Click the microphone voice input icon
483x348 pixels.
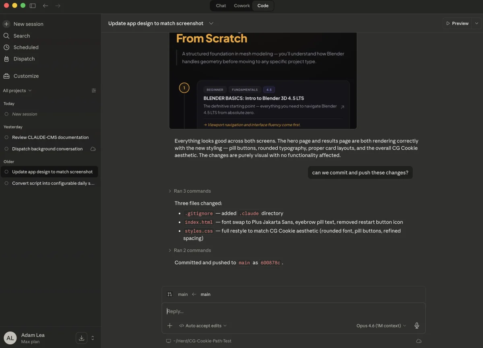pos(417,325)
